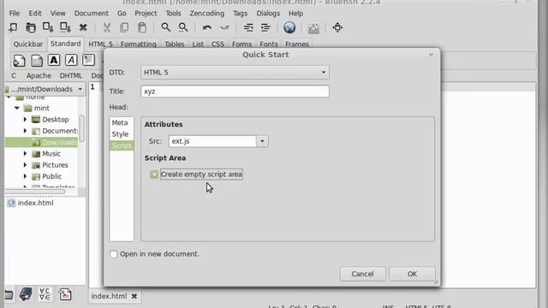
Task: Click the Undo arrow icon
Action: [207, 27]
